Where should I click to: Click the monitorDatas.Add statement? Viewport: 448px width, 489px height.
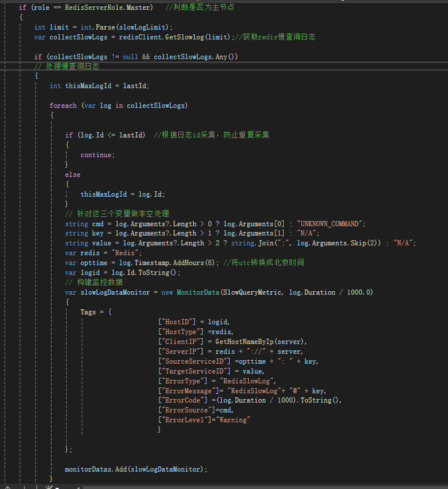click(x=136, y=469)
